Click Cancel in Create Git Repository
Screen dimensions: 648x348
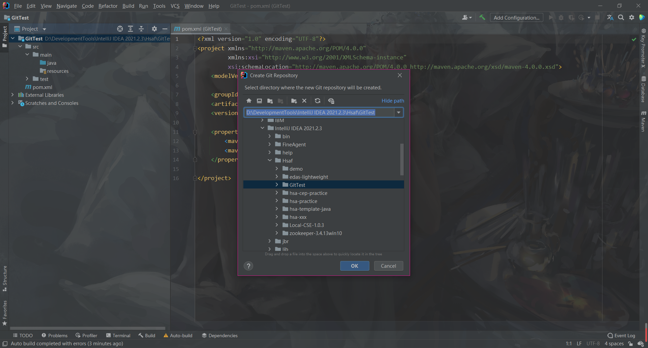[x=388, y=266]
